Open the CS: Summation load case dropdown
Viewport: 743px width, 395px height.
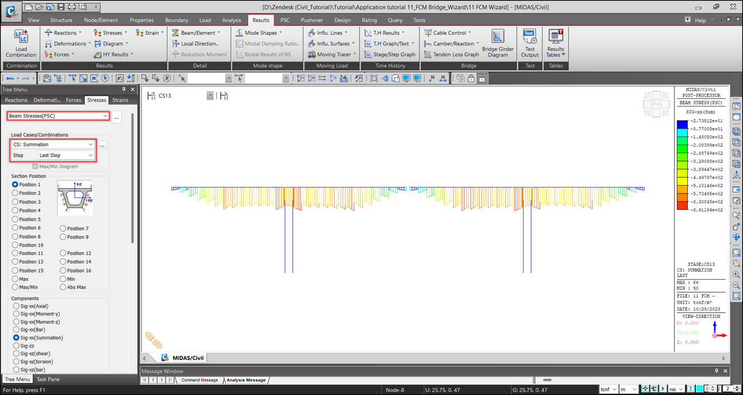[54, 145]
